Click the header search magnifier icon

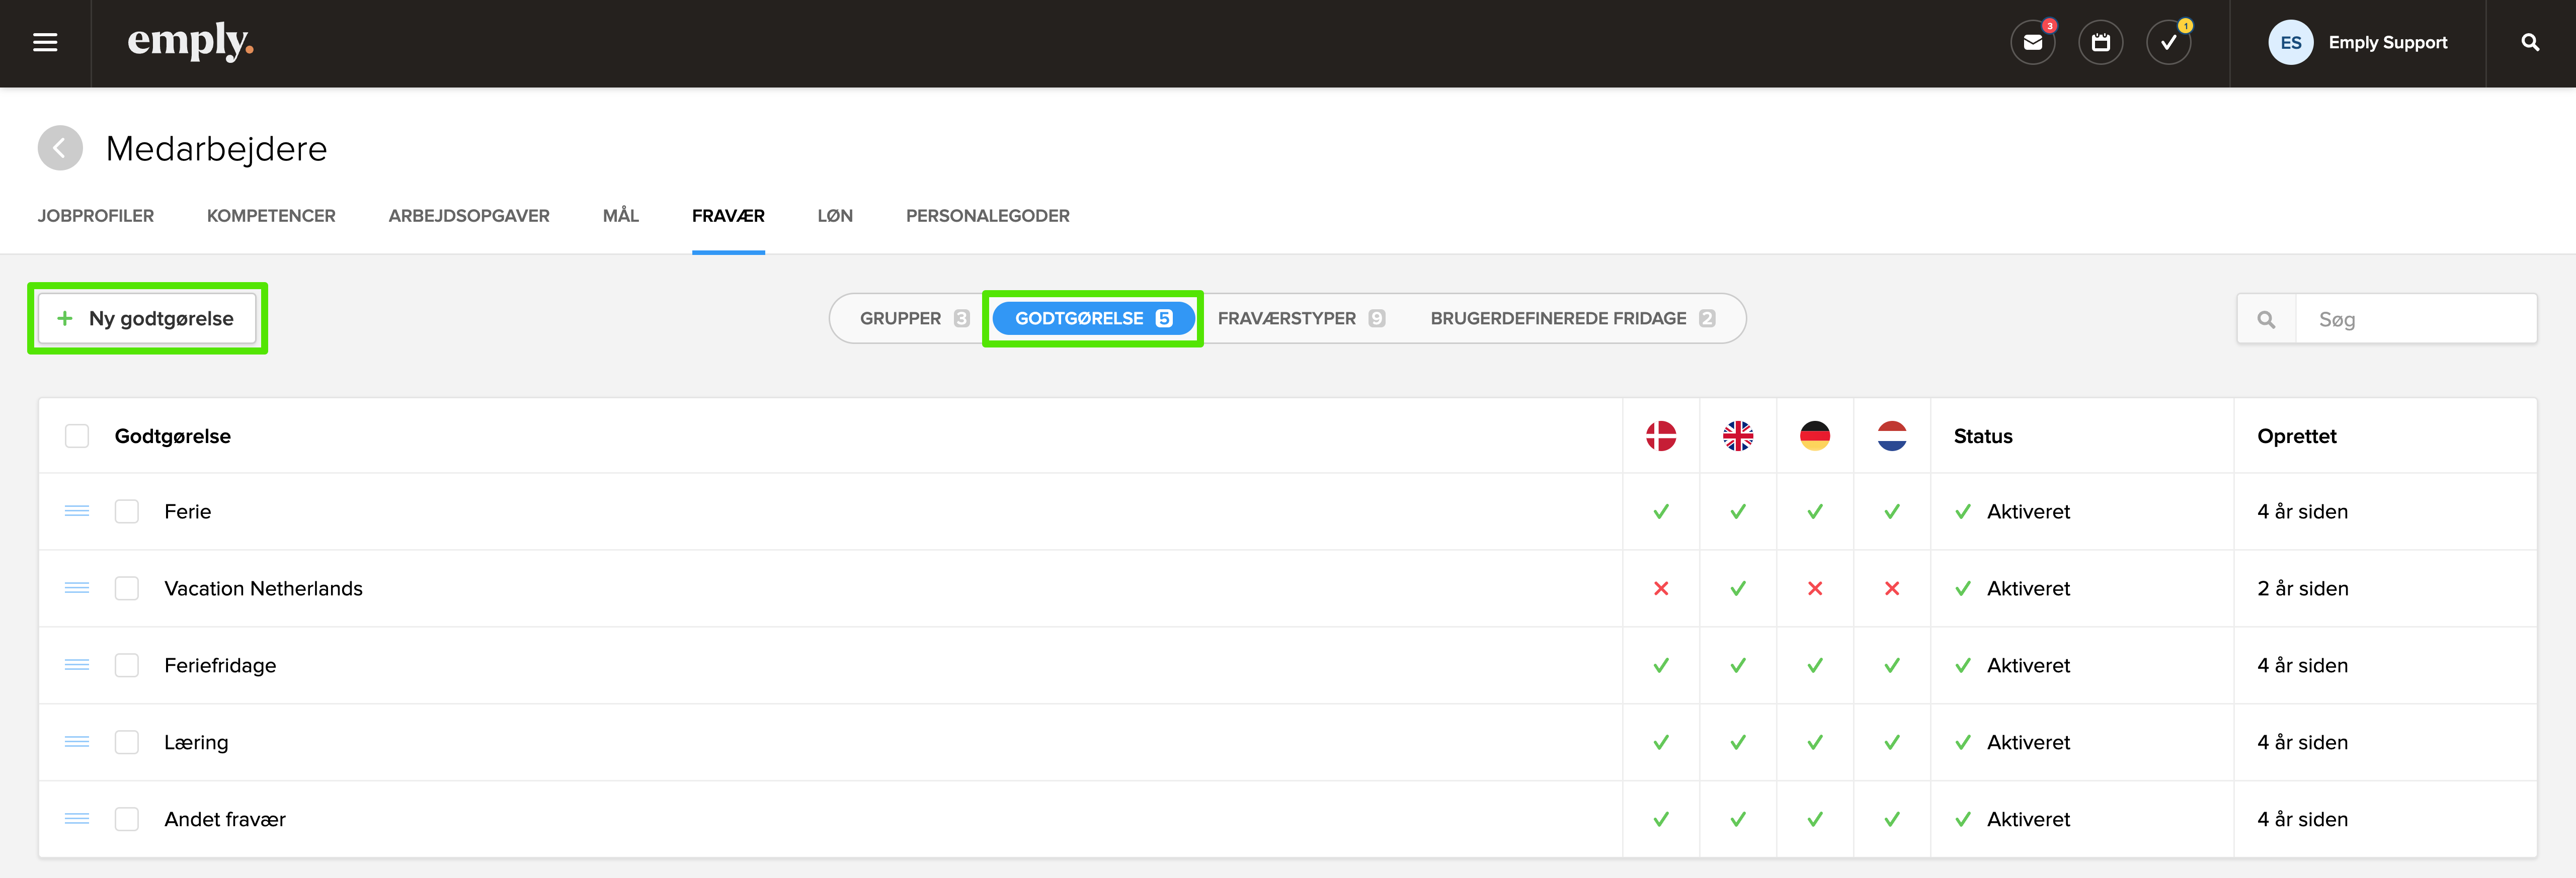[x=2530, y=43]
